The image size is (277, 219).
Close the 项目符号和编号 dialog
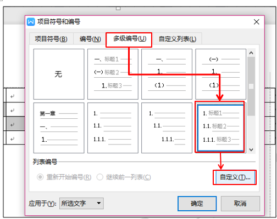tap(256, 22)
